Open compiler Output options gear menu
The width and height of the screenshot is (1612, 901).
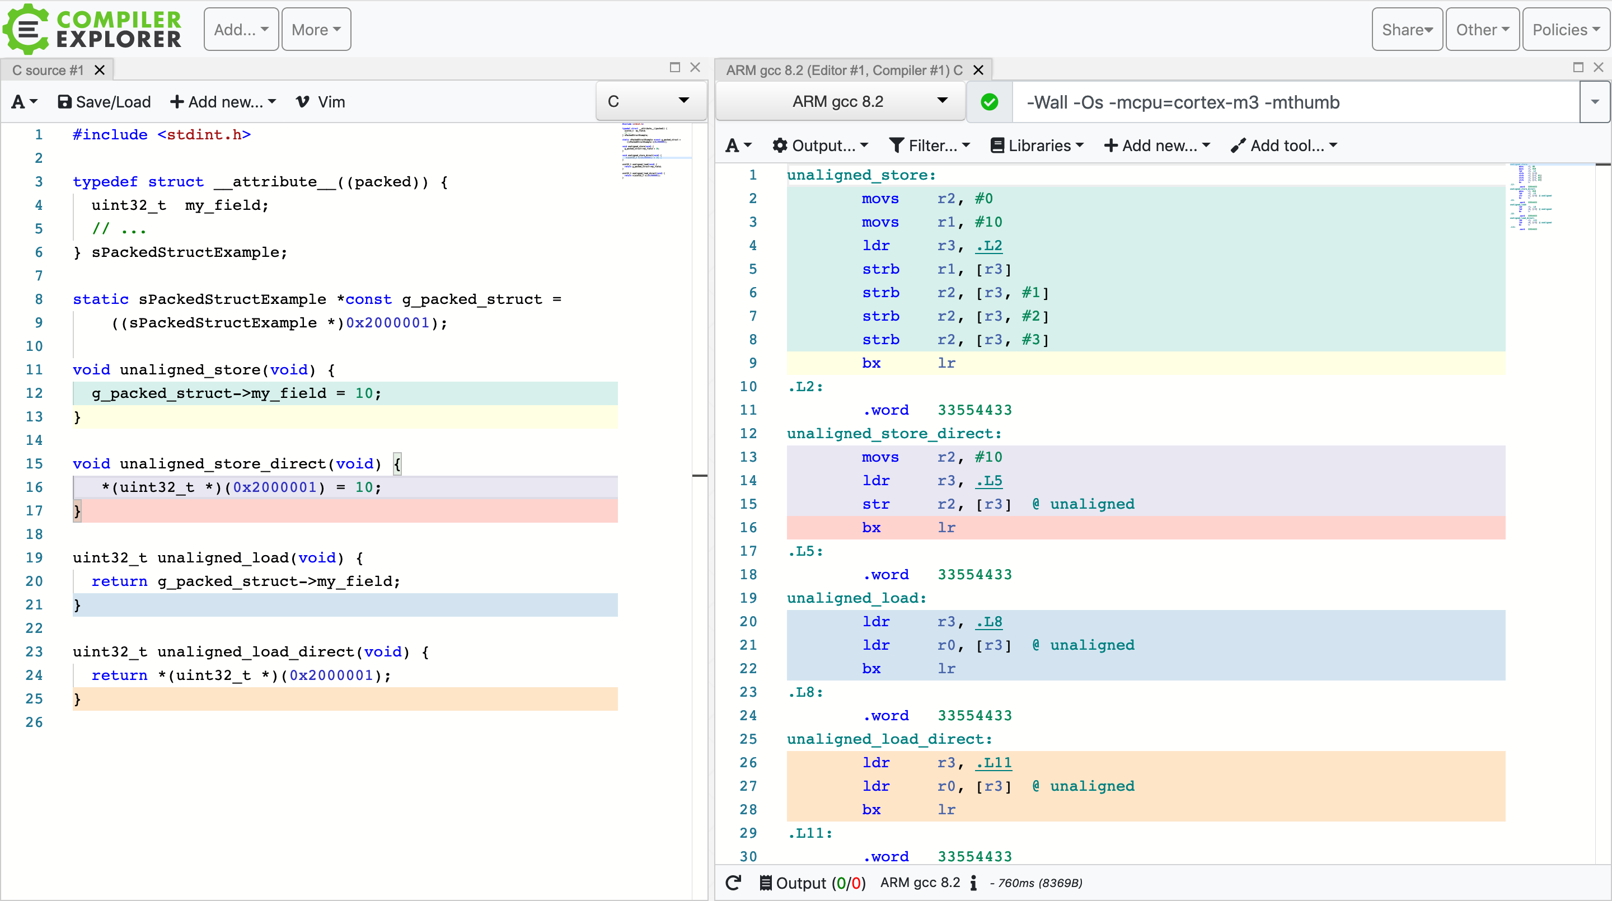(821, 146)
